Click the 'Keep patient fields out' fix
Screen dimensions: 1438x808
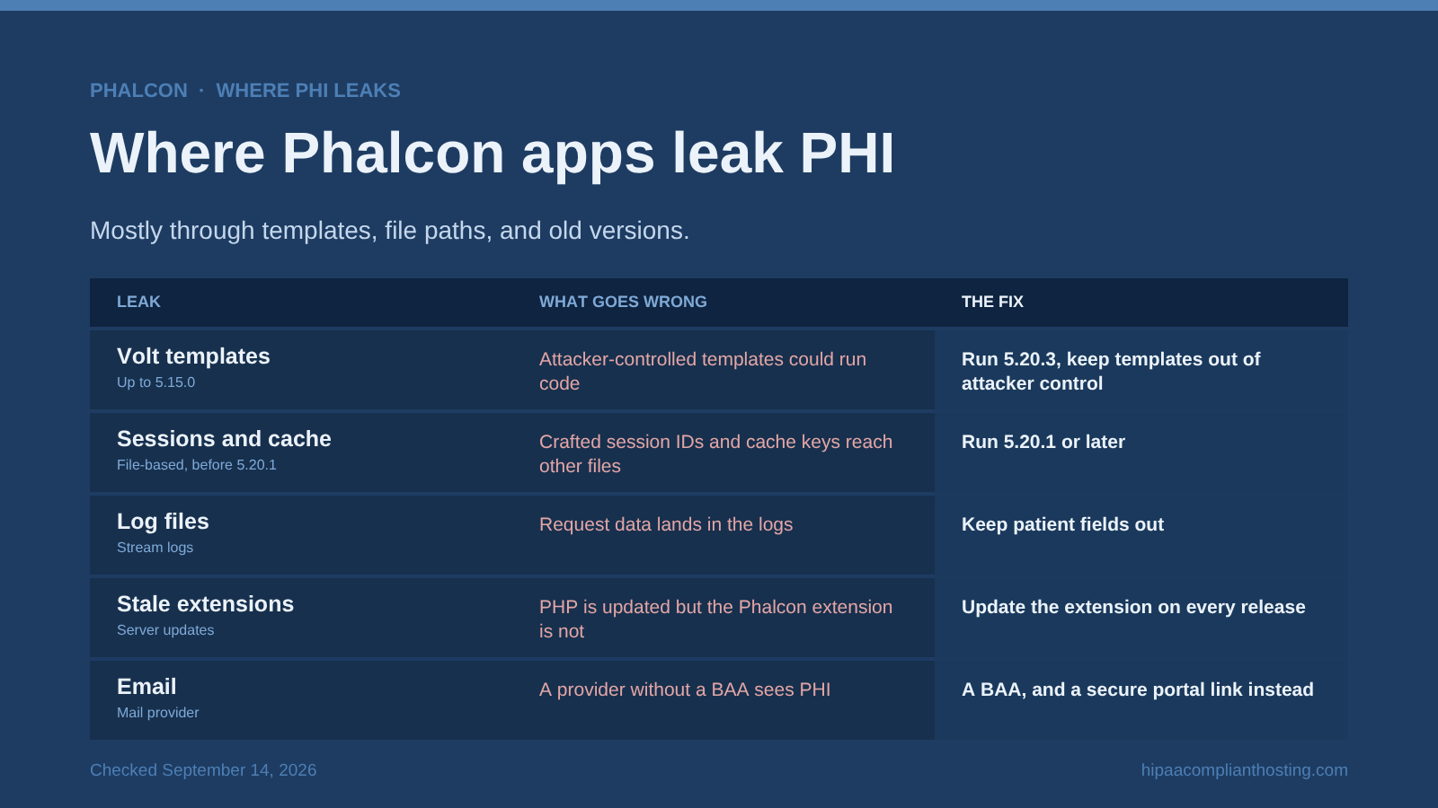coord(1062,524)
